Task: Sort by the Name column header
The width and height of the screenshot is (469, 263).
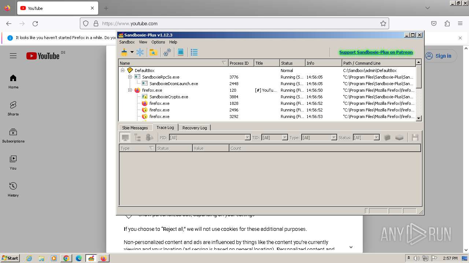Action: (173, 63)
